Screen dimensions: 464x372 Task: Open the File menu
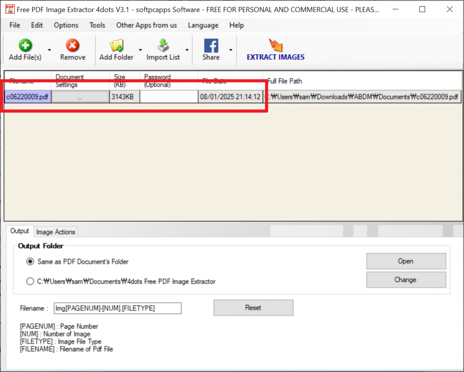pyautogui.click(x=15, y=25)
